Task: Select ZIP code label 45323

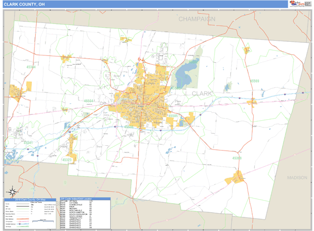Action: [68, 160]
